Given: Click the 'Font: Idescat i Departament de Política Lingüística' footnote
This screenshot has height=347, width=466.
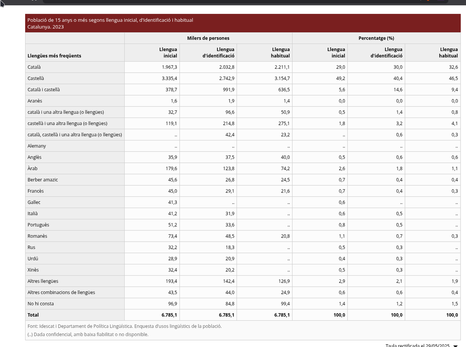Looking at the screenshot, I should (125, 326).
